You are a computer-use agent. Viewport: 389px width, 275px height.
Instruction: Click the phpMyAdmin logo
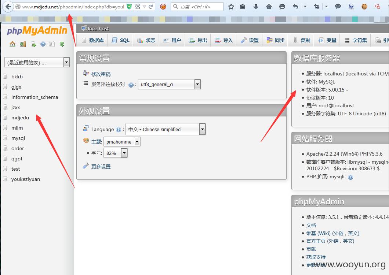(37, 31)
